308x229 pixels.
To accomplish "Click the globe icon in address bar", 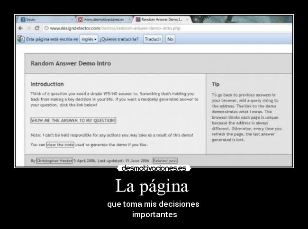I will [x=46, y=28].
